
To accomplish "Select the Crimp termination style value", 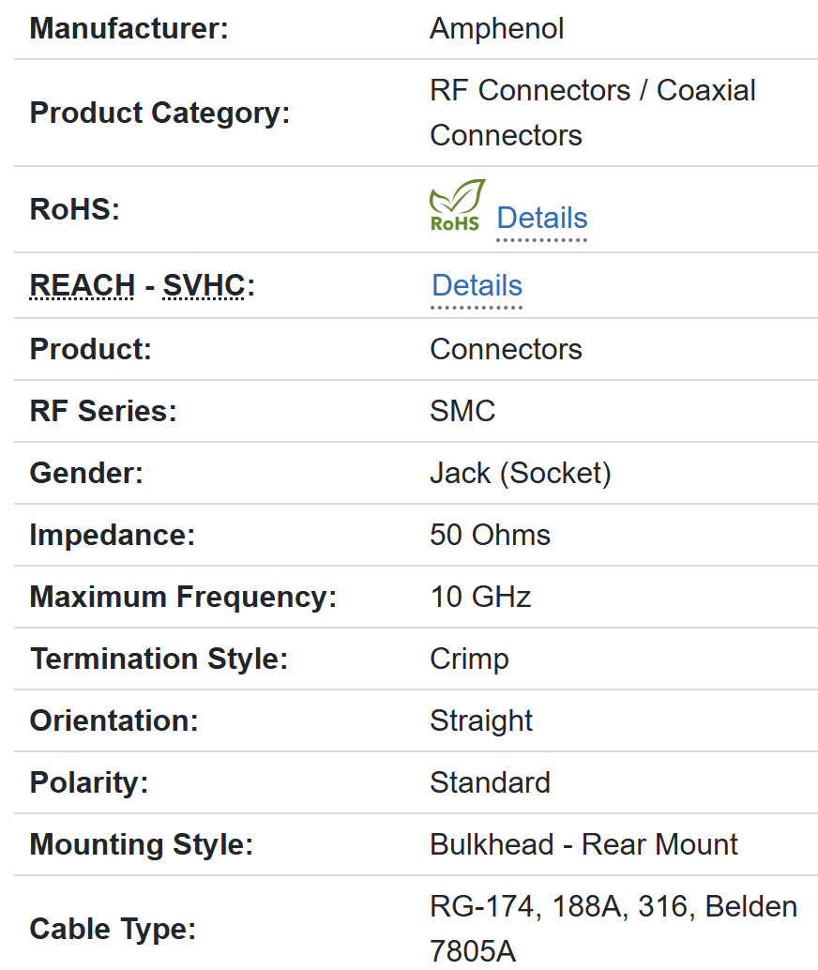I will point(469,659).
